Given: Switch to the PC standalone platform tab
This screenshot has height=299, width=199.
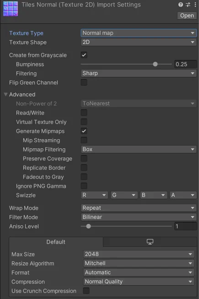Looking at the screenshot, I should pyautogui.click(x=150, y=242).
